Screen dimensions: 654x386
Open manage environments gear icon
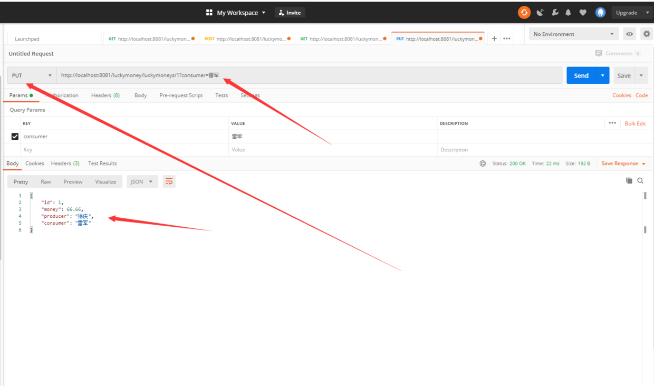(646, 34)
